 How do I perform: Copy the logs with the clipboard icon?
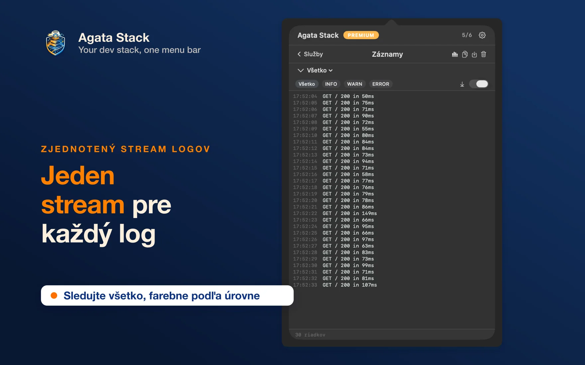[x=465, y=54]
